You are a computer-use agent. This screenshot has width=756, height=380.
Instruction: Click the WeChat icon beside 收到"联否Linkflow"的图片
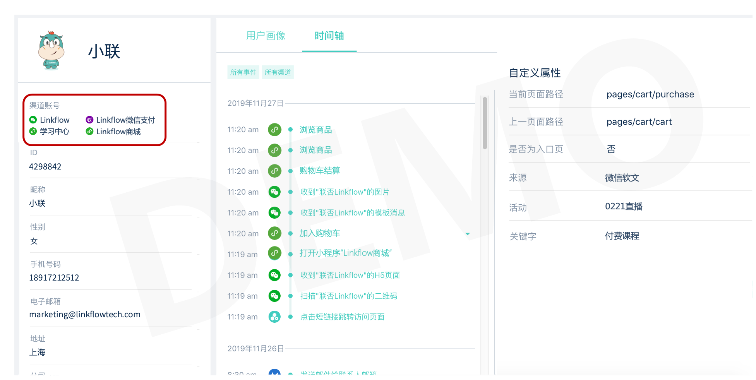pyautogui.click(x=274, y=192)
